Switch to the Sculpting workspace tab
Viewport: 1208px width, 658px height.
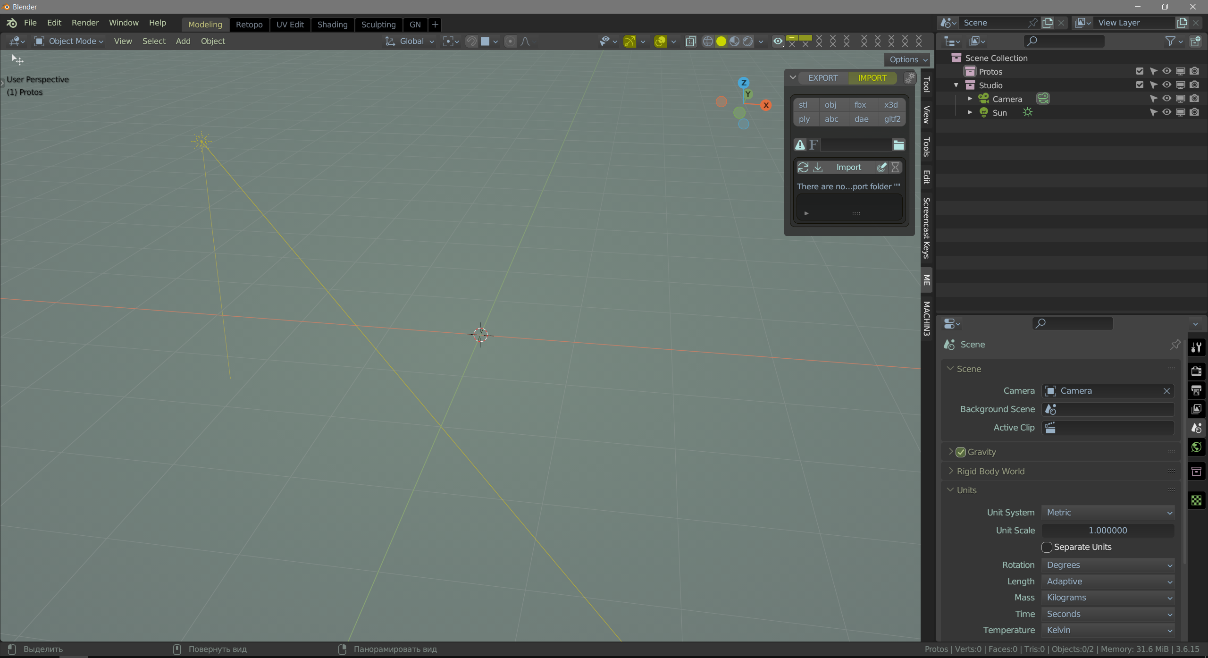coord(378,25)
